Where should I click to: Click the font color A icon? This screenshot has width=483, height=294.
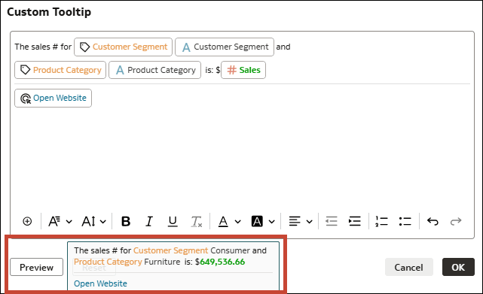[223, 221]
